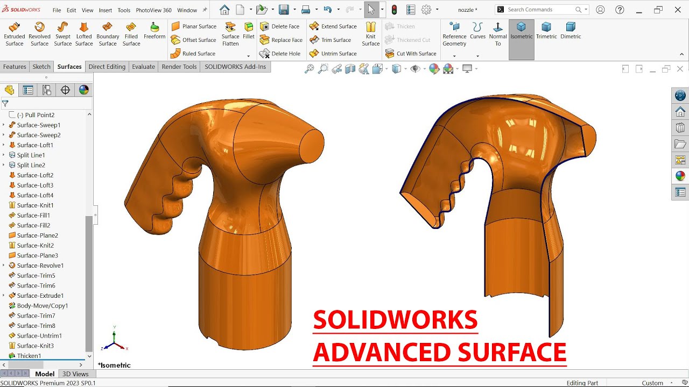Select Delete Face command
This screenshot has width=689, height=387.
(279, 26)
